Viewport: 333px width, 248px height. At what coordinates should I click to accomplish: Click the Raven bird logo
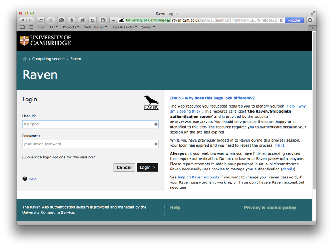[151, 103]
